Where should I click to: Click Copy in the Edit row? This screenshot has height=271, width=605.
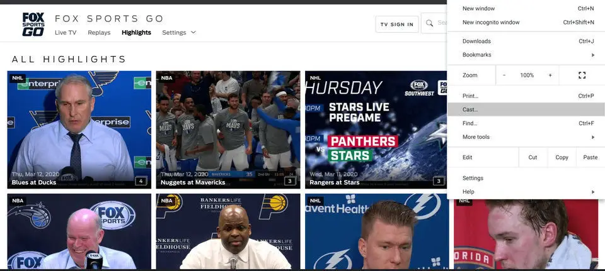pyautogui.click(x=562, y=157)
